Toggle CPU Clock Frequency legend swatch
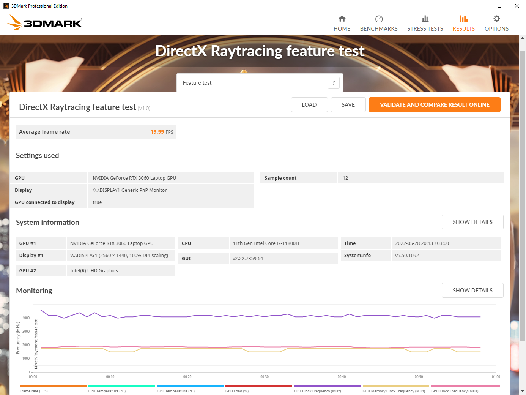This screenshot has width=526, height=395. [x=328, y=386]
